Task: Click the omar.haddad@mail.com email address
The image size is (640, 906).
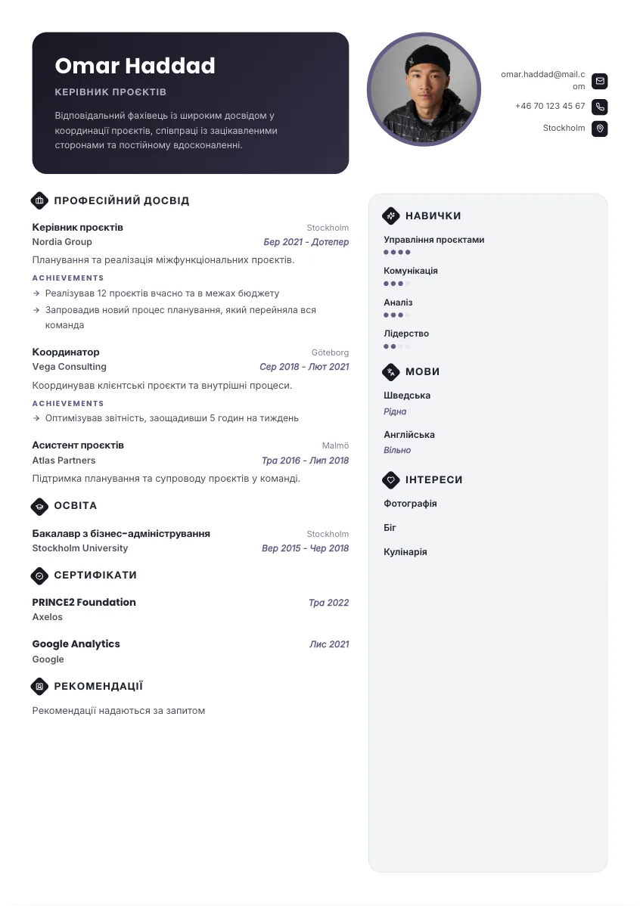Action: 543,80
